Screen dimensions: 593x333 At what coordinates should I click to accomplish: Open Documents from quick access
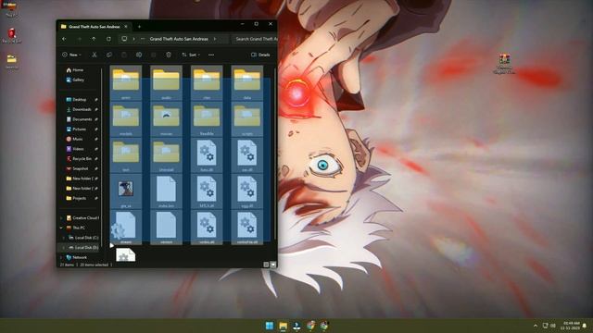pyautogui.click(x=79, y=119)
